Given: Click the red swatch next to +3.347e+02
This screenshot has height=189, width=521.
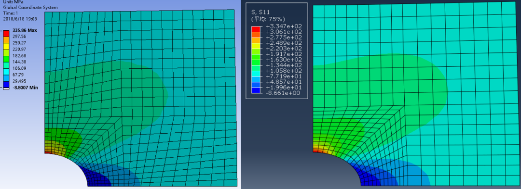Looking at the screenshot, I should pyautogui.click(x=256, y=29).
